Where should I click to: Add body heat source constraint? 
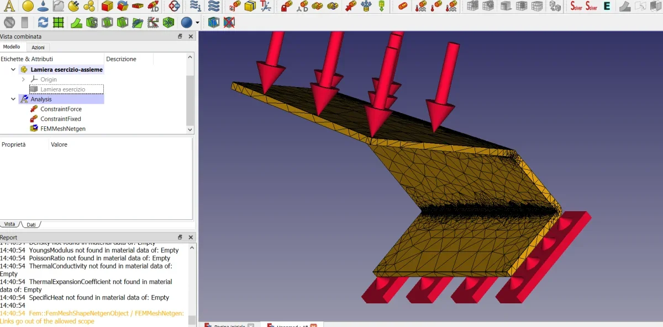tap(452, 6)
